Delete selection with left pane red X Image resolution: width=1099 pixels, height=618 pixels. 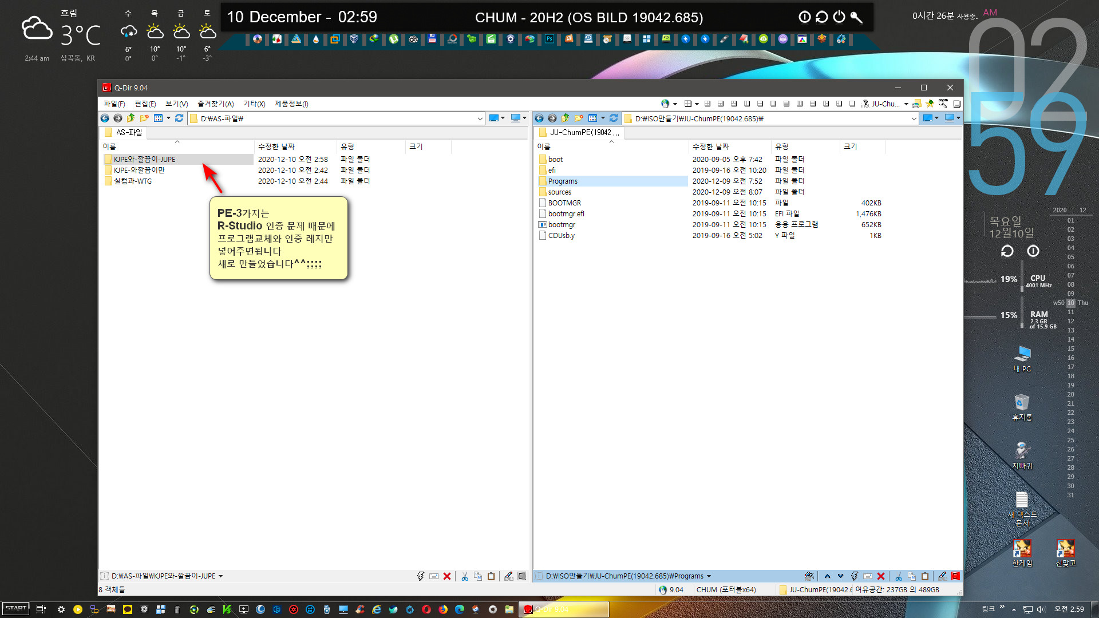(447, 576)
